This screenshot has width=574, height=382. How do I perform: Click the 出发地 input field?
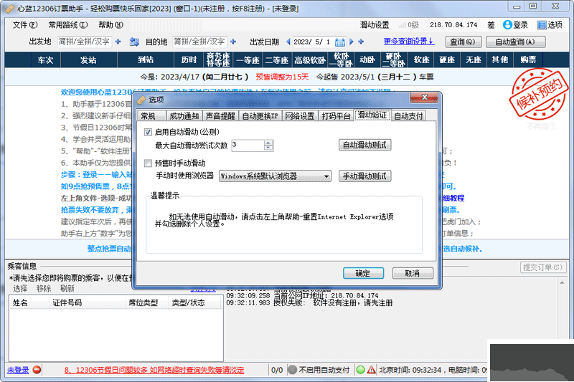click(x=84, y=42)
